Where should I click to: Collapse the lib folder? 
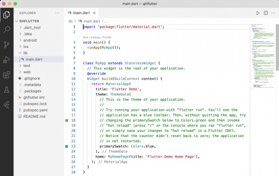click(x=26, y=53)
